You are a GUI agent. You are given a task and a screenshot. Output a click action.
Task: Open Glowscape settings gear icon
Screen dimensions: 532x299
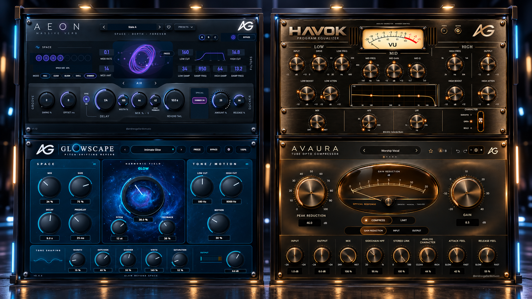[228, 149]
